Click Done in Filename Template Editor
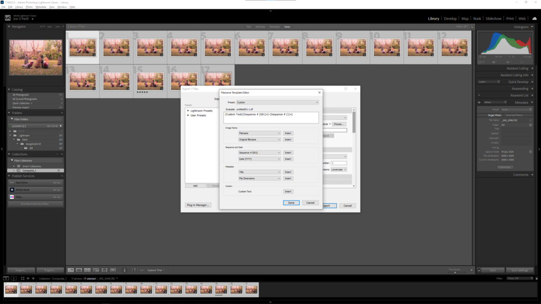541x304 pixels. [x=291, y=203]
